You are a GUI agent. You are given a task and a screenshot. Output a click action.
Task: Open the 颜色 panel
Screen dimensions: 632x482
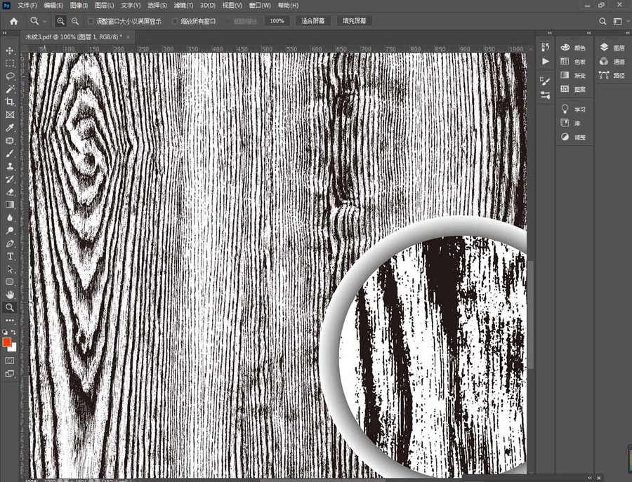click(573, 48)
